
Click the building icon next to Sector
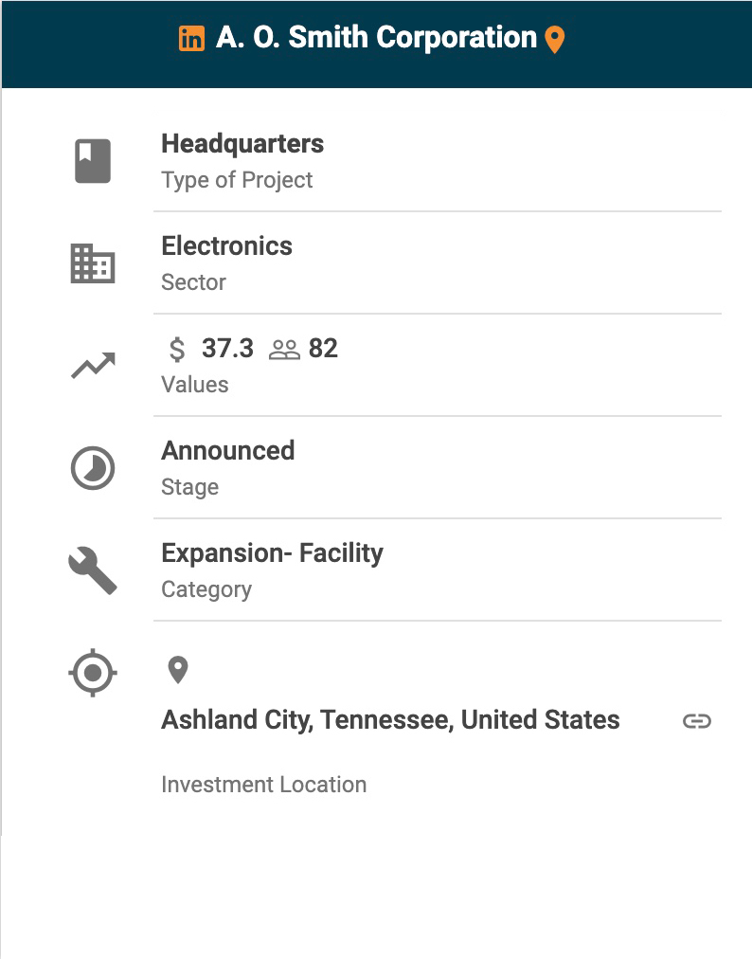pos(93,263)
